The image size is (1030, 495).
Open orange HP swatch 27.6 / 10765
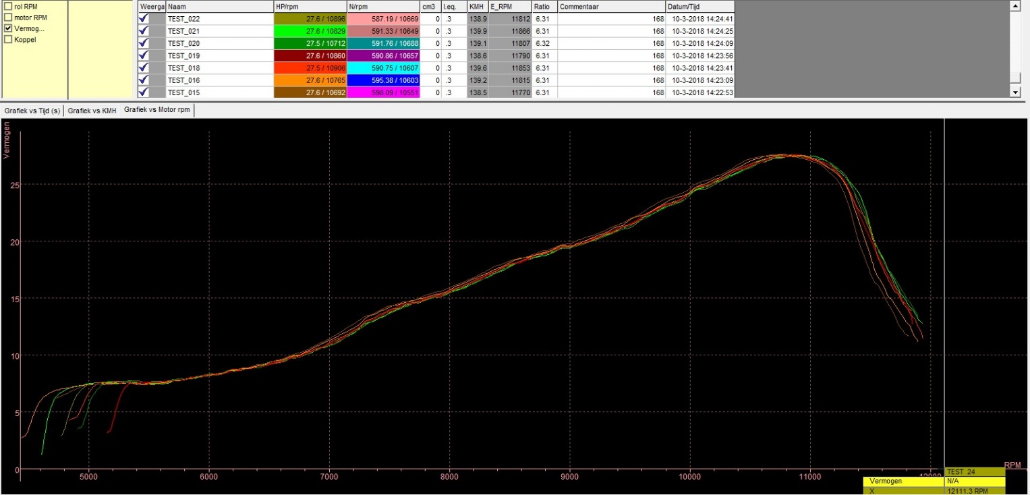[310, 80]
